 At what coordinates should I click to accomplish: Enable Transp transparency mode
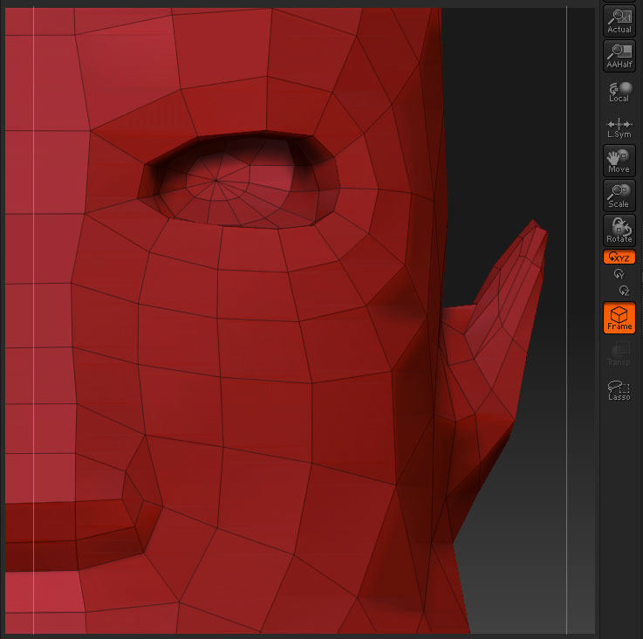pyautogui.click(x=619, y=354)
